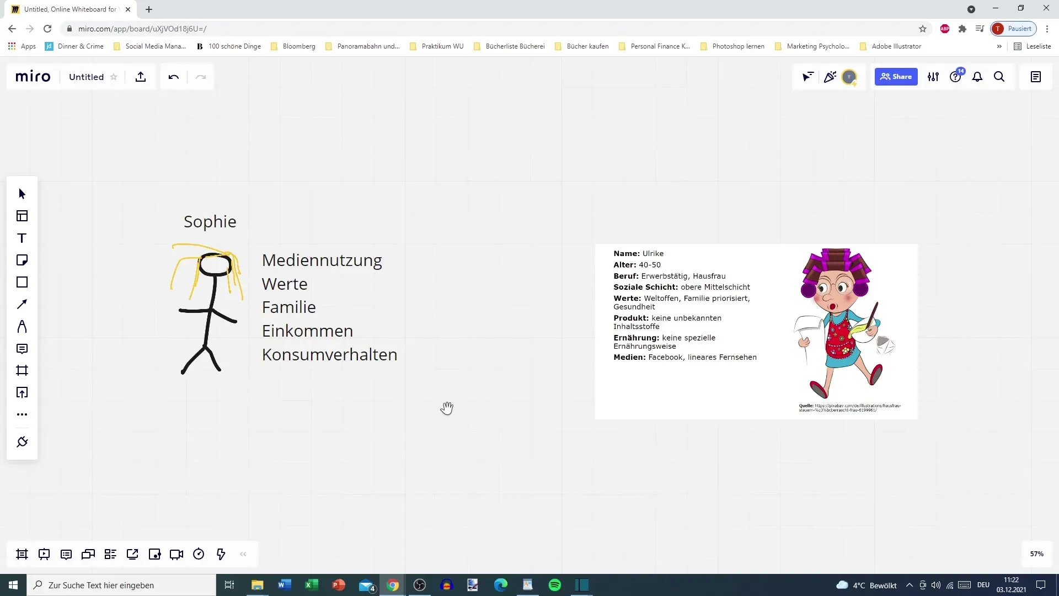Image resolution: width=1059 pixels, height=596 pixels.
Task: Start video chat from bottom toolbar
Action: click(176, 554)
